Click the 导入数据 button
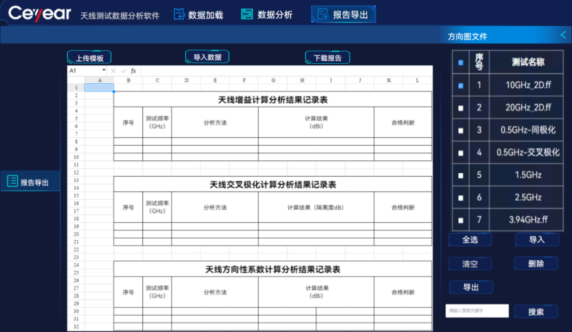The height and width of the screenshot is (332, 572). tap(207, 57)
